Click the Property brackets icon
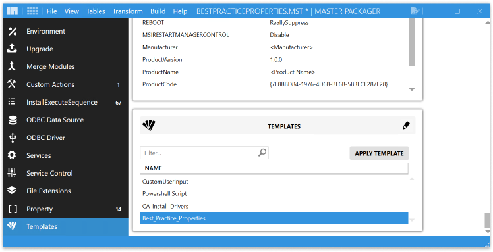The height and width of the screenshot is (252, 493). pos(13,209)
